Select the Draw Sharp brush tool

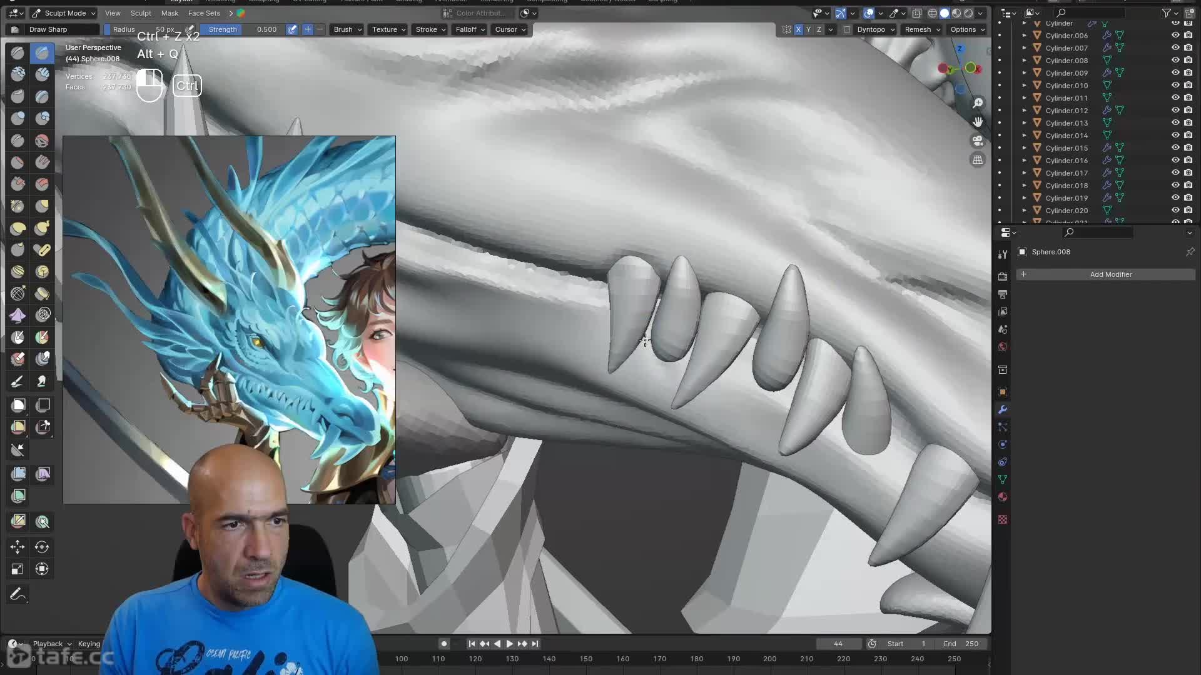click(42, 53)
